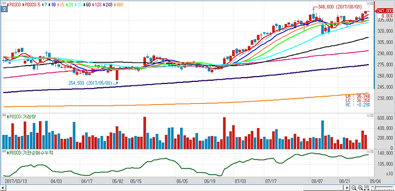
Task: Click the zoom in magnifier icon
Action: (360, 188)
